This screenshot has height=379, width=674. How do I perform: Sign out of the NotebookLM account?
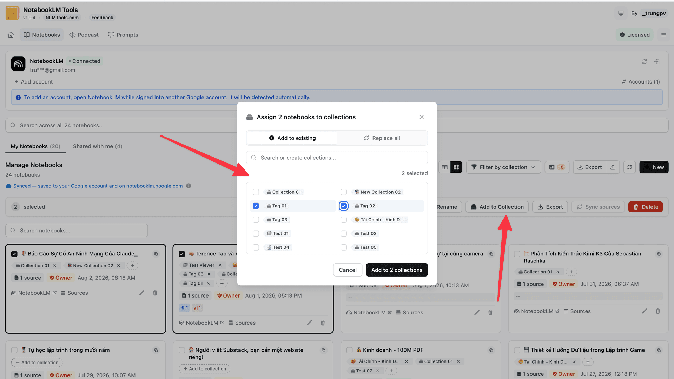click(x=657, y=61)
